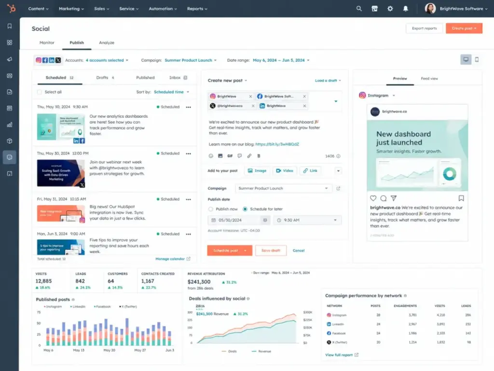Switch to the Analyze tab
Viewport: 494px width, 371px height.
pos(107,43)
